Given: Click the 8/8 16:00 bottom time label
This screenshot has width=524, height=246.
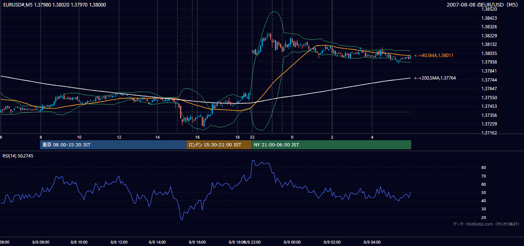Looking at the screenshot, I should 197,242.
